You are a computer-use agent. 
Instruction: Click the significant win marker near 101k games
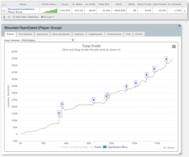136,83
